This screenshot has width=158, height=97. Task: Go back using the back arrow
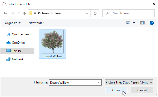tap(5, 13)
